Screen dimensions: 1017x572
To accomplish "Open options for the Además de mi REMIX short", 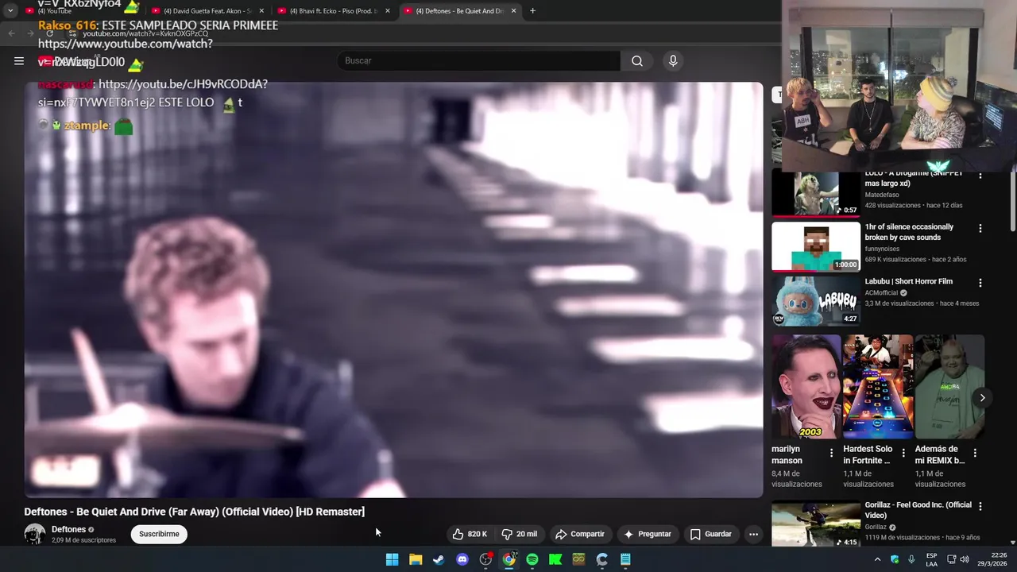I will click(975, 453).
